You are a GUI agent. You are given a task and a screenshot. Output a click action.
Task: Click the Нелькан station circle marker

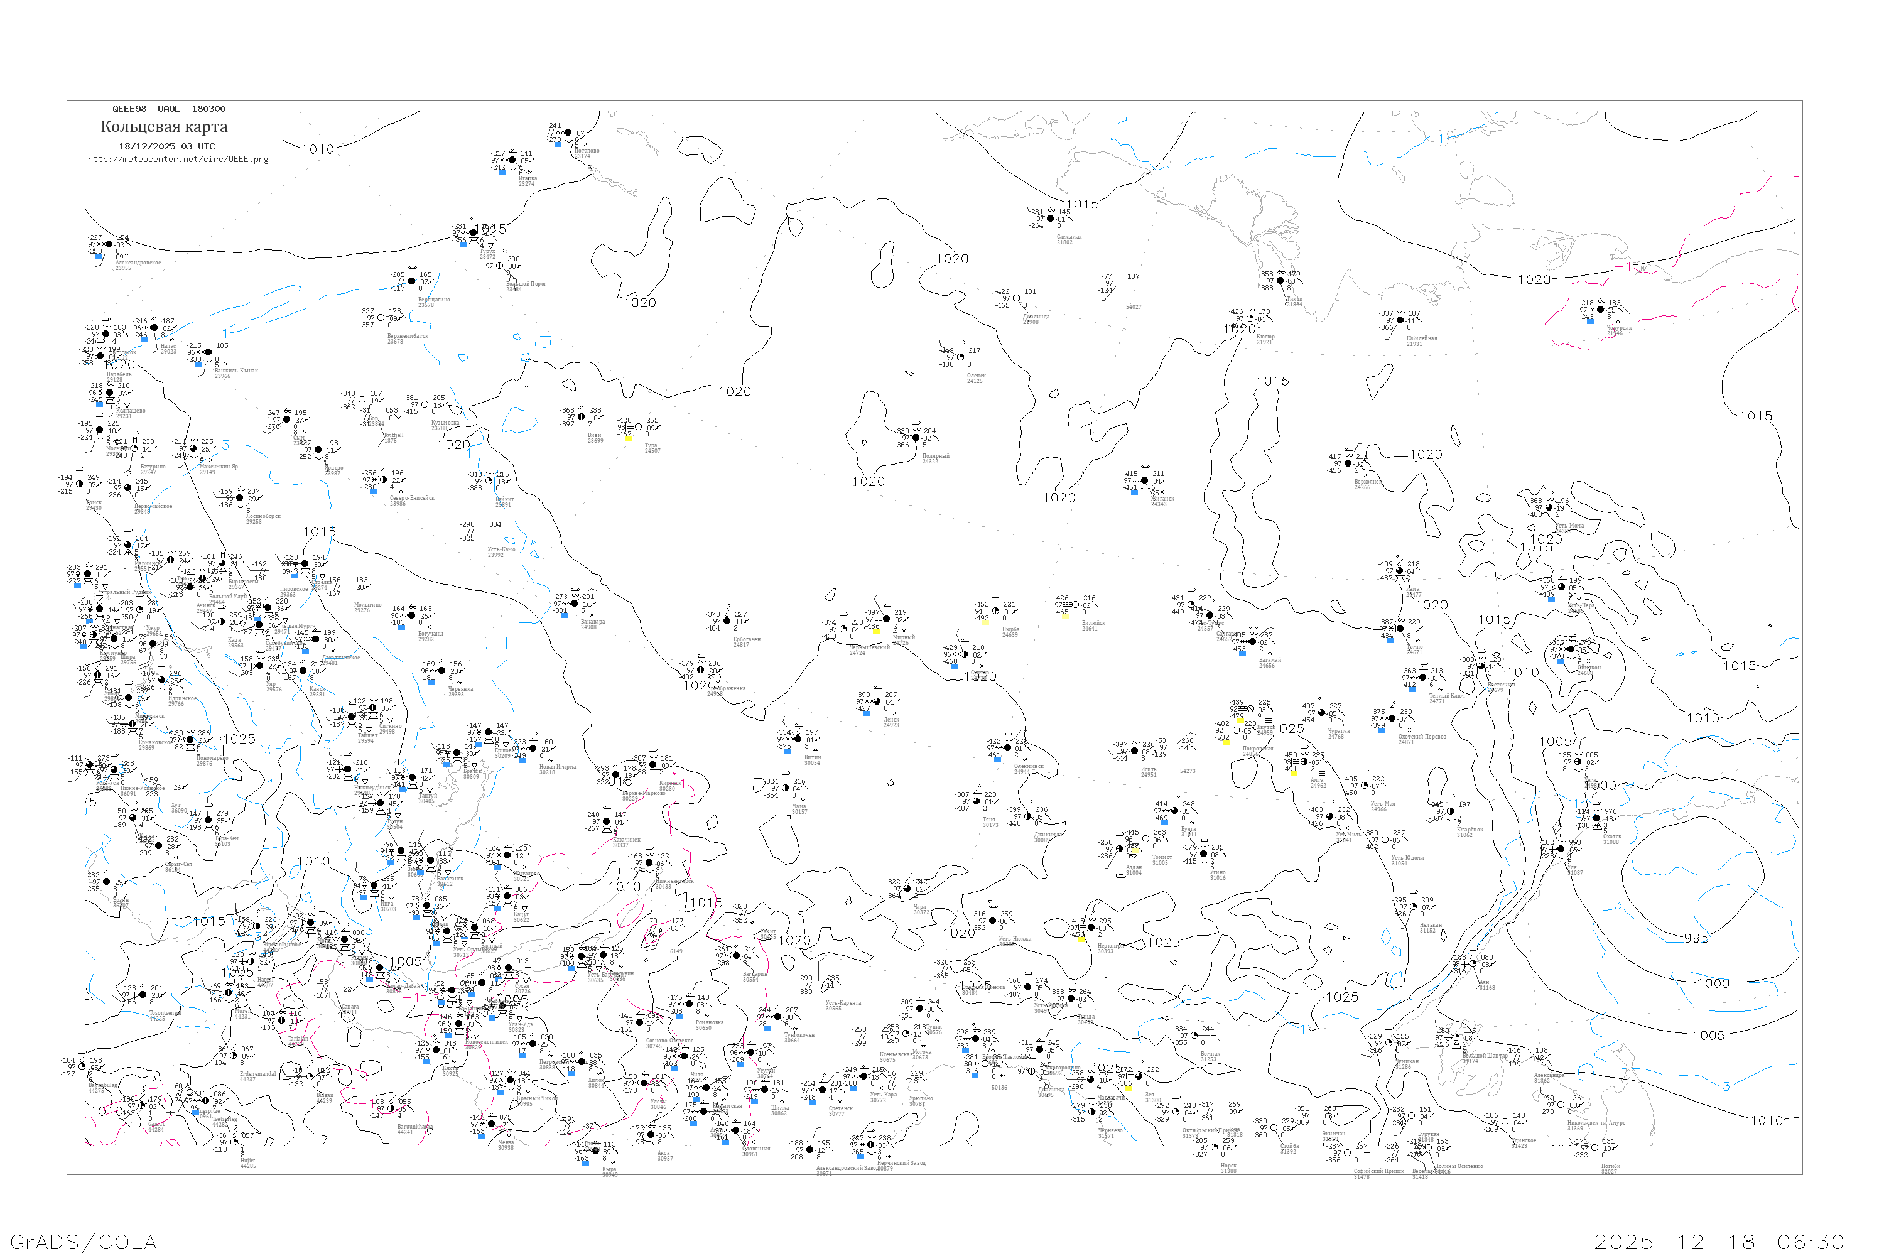point(1414,907)
